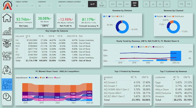The height and width of the screenshot is (108, 196).
Task: Click the P & A legend entry
Action: pyautogui.click(x=112, y=16)
